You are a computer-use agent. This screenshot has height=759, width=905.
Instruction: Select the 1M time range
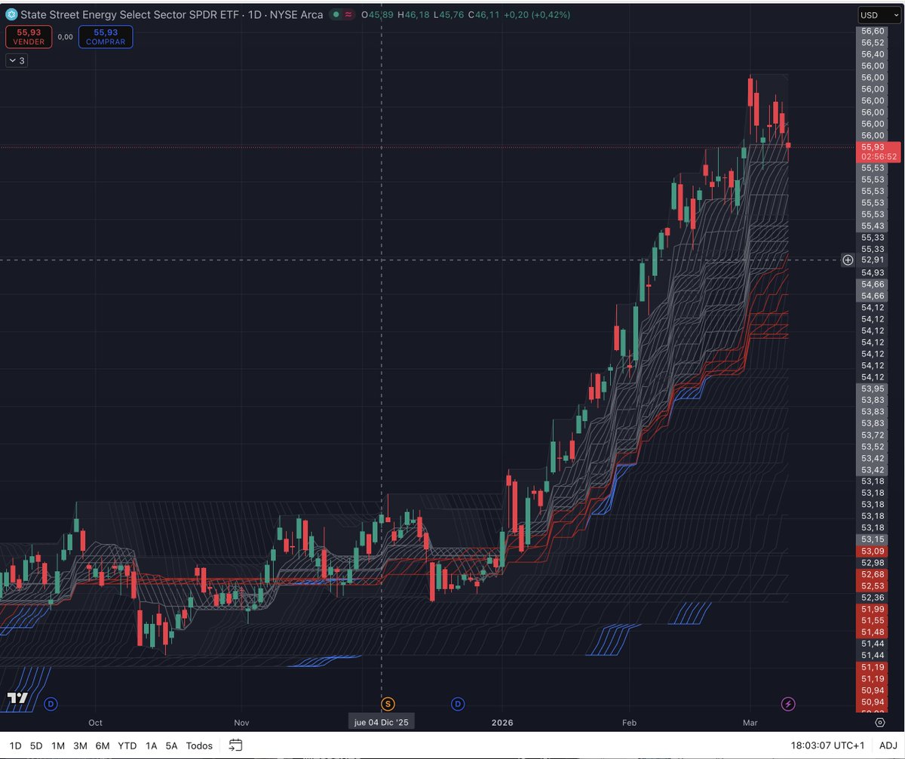coord(58,745)
